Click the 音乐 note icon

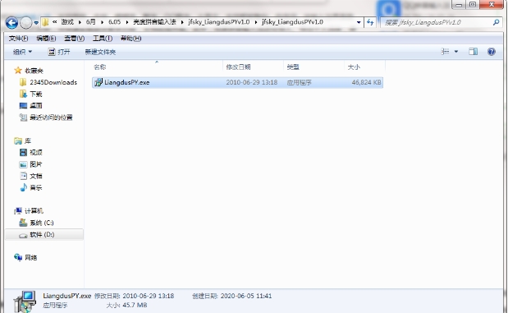pyautogui.click(x=23, y=187)
